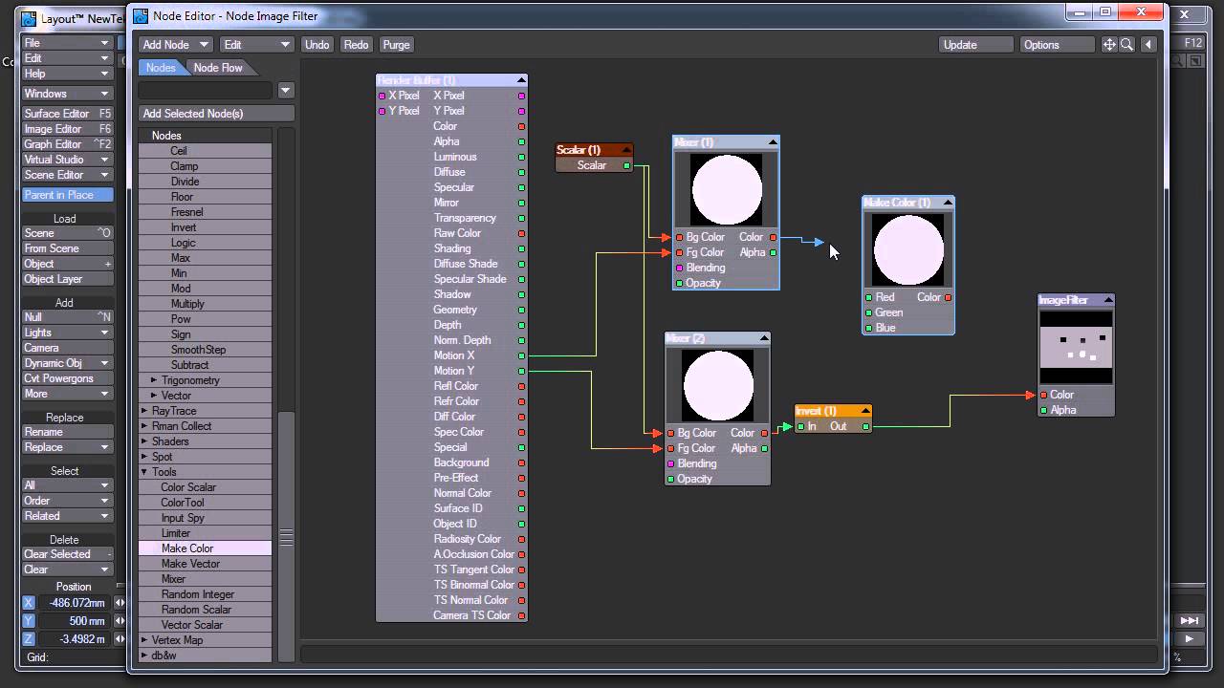
Task: Click the Green input port on Make Color (1)
Action: (868, 312)
